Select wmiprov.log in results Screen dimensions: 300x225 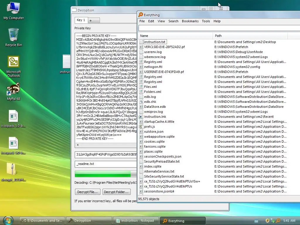pyautogui.click(x=153, y=112)
